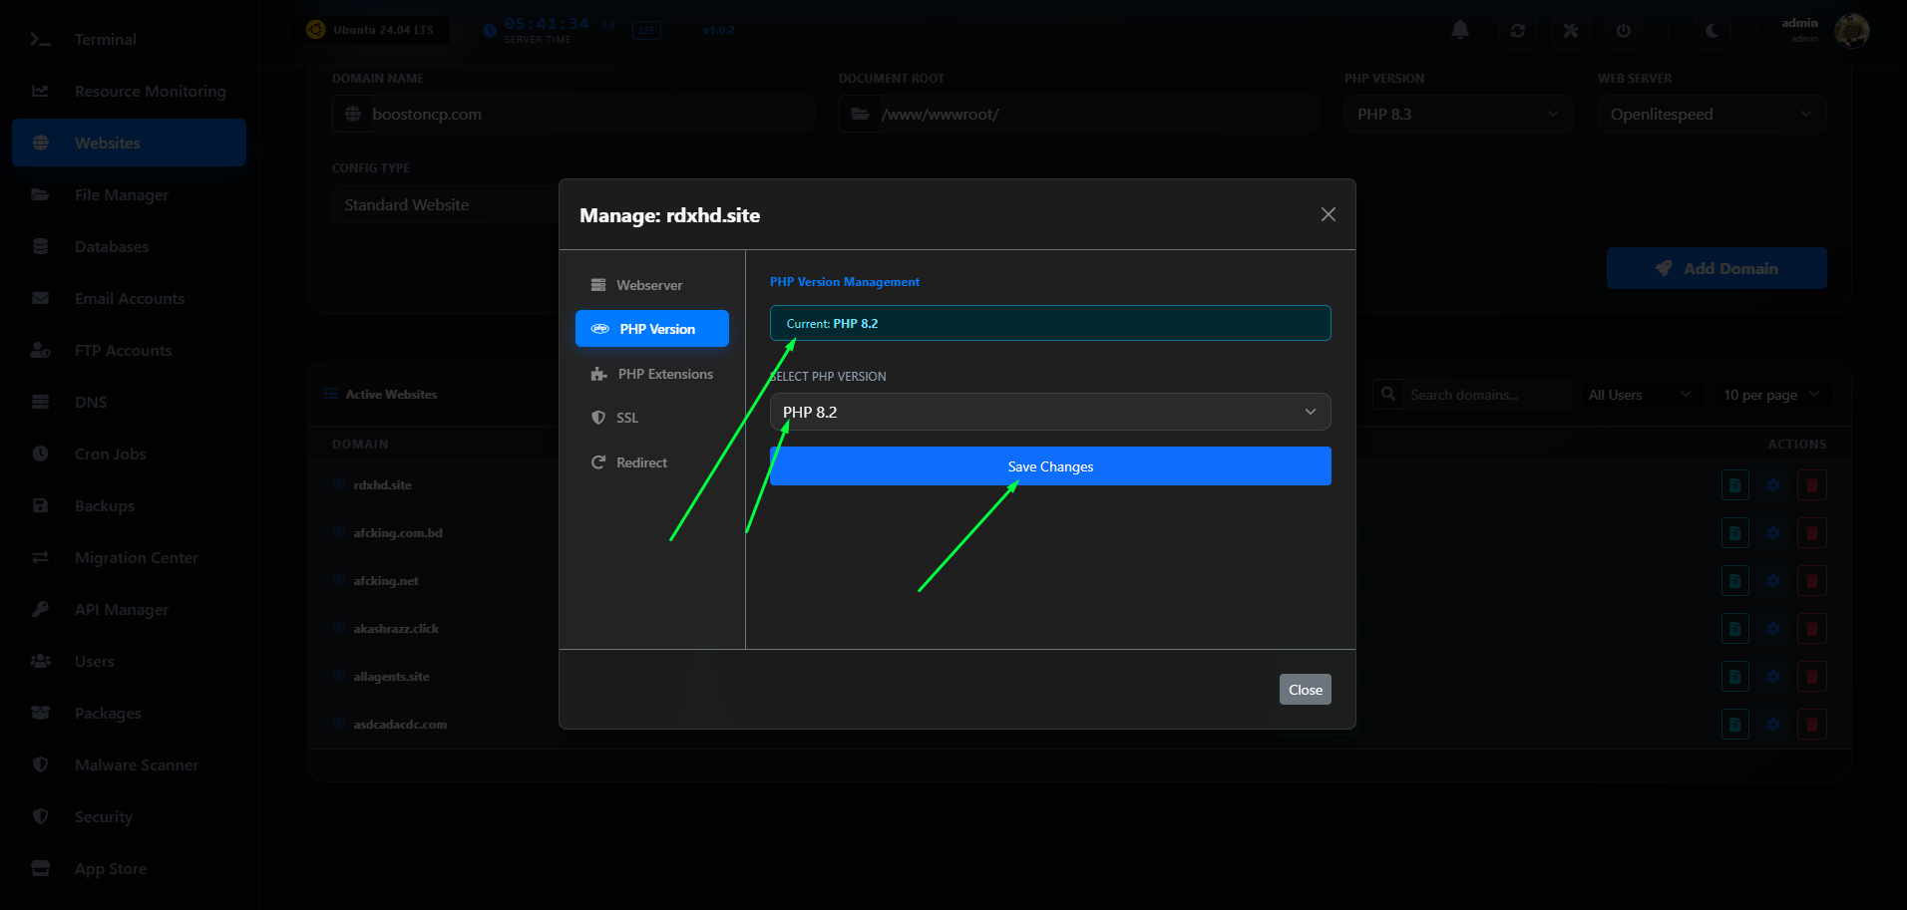Open settings for the rdxhd.site domain row
Image resolution: width=1907 pixels, height=910 pixels.
point(1773,485)
